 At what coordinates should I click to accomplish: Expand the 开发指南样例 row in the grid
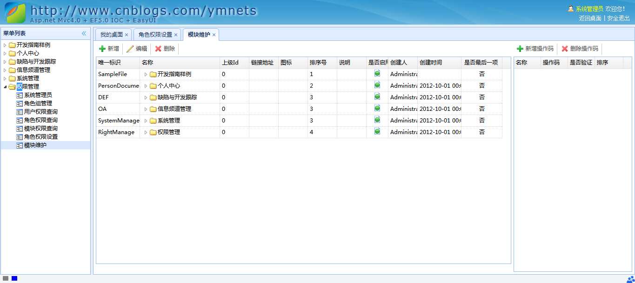[x=146, y=74]
